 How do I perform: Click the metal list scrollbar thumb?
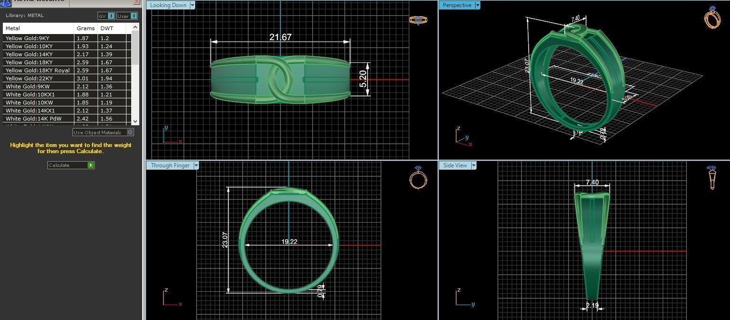[x=135, y=48]
